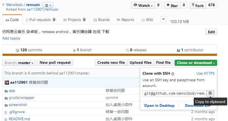
Task: Open the stargazers count 0
Action: (184, 5)
